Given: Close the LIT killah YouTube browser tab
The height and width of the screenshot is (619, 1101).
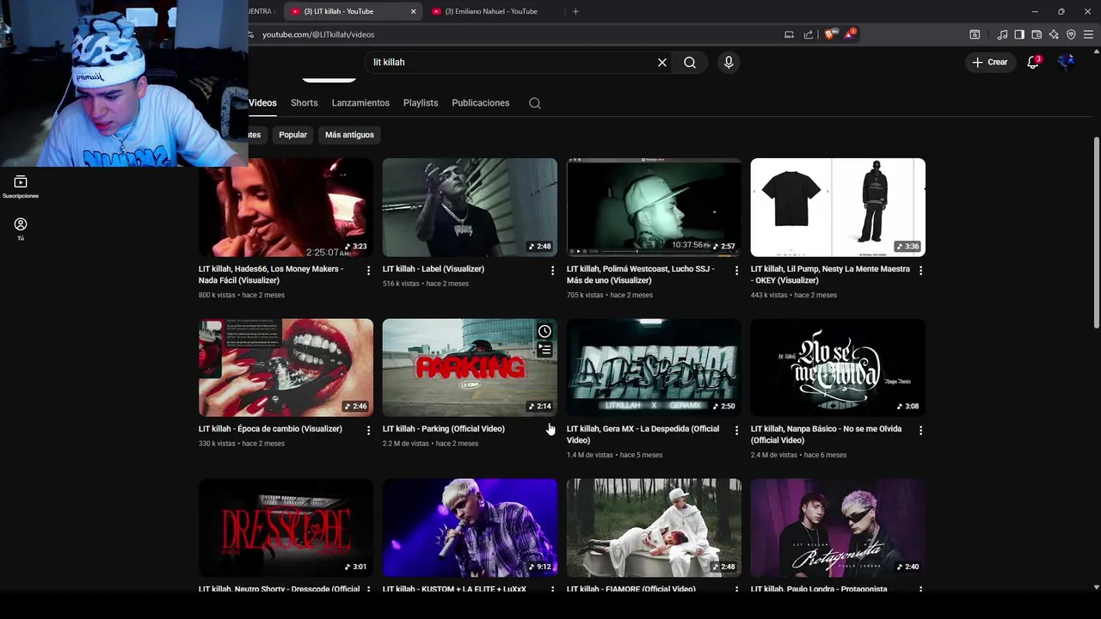Looking at the screenshot, I should (x=413, y=11).
